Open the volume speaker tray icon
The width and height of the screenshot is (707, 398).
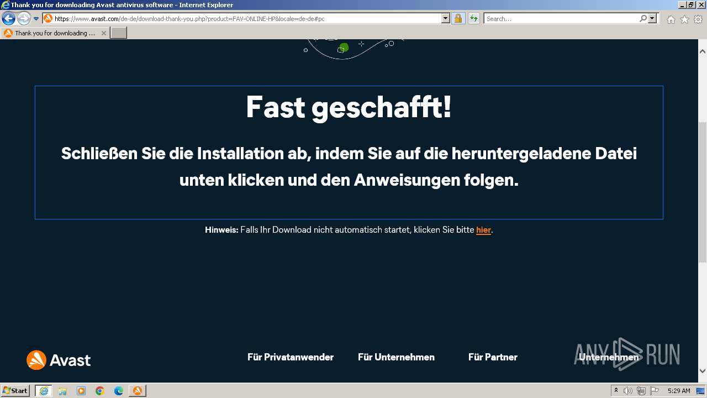628,391
